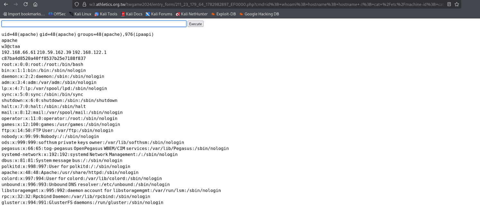Reload the current page

click(26, 4)
